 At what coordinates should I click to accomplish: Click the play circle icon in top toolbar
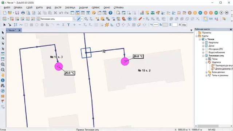click(x=221, y=13)
